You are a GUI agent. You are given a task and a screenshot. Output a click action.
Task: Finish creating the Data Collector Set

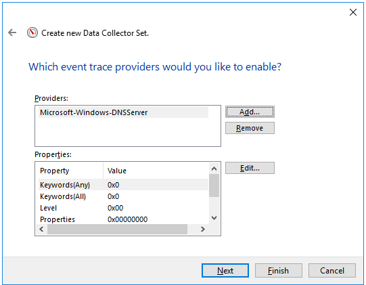pos(279,271)
